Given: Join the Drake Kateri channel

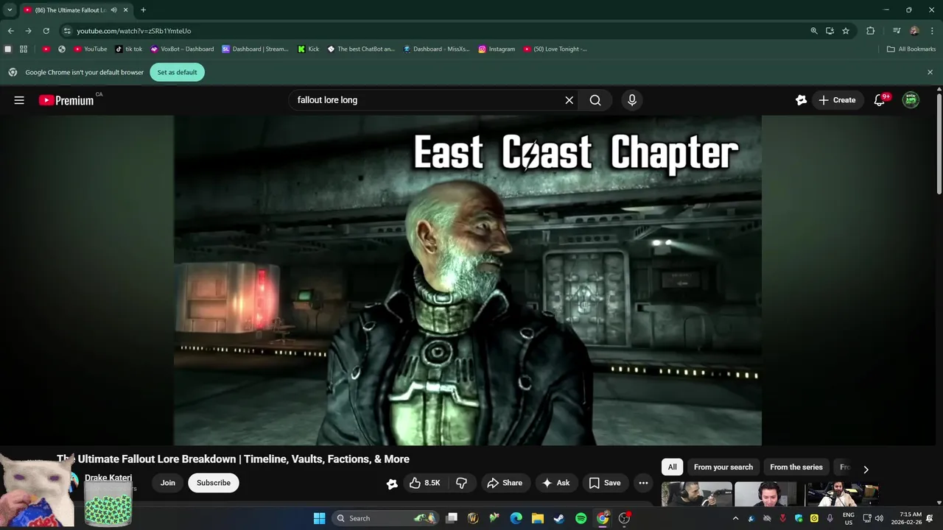Looking at the screenshot, I should coord(168,483).
